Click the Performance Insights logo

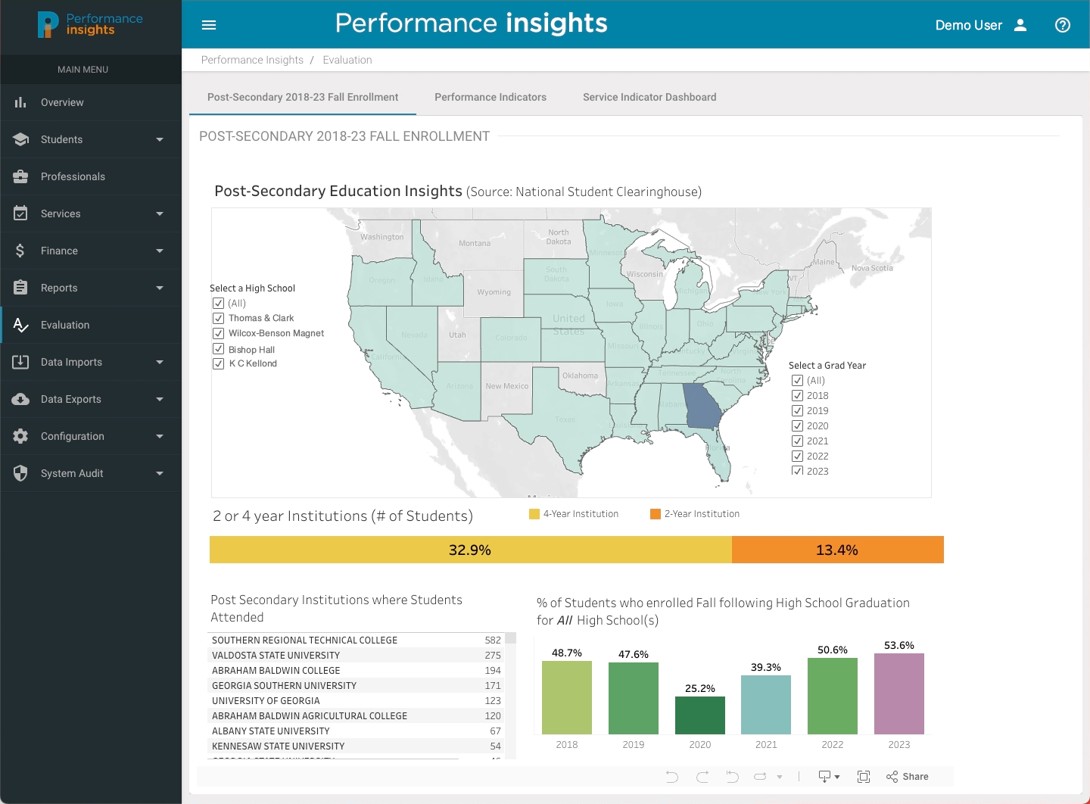point(90,25)
